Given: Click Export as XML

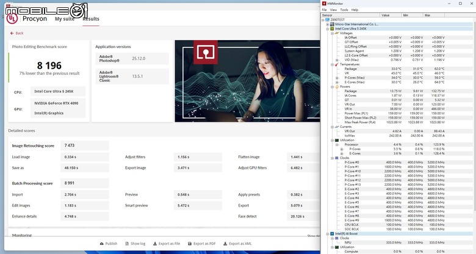Looking at the screenshot, I should (237, 244).
